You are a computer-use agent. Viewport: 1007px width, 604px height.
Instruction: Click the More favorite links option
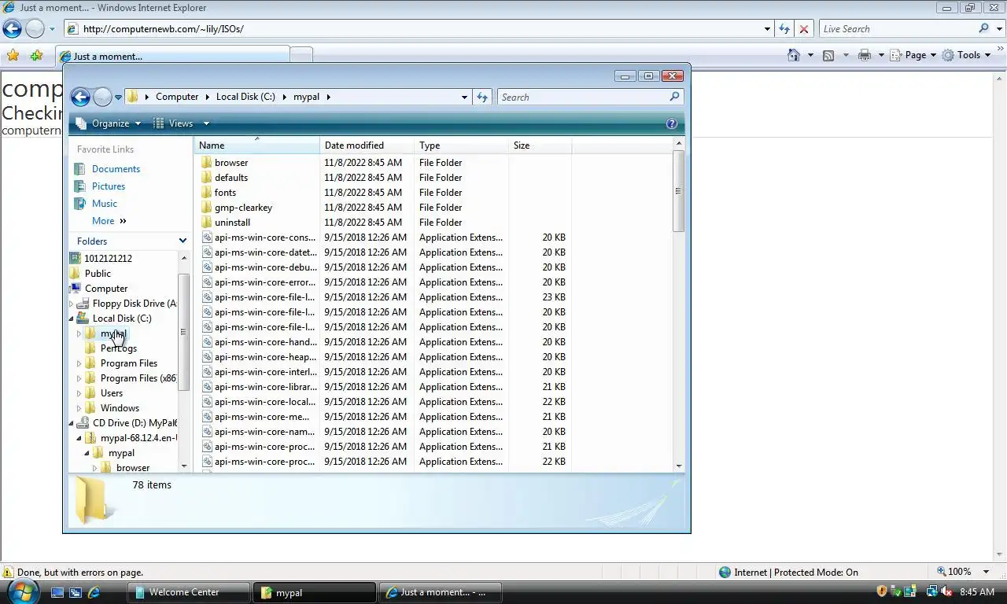(x=109, y=221)
